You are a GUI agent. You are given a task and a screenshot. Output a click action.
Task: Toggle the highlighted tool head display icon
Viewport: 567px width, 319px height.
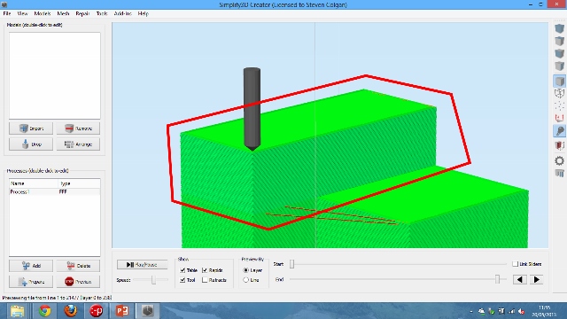559,131
